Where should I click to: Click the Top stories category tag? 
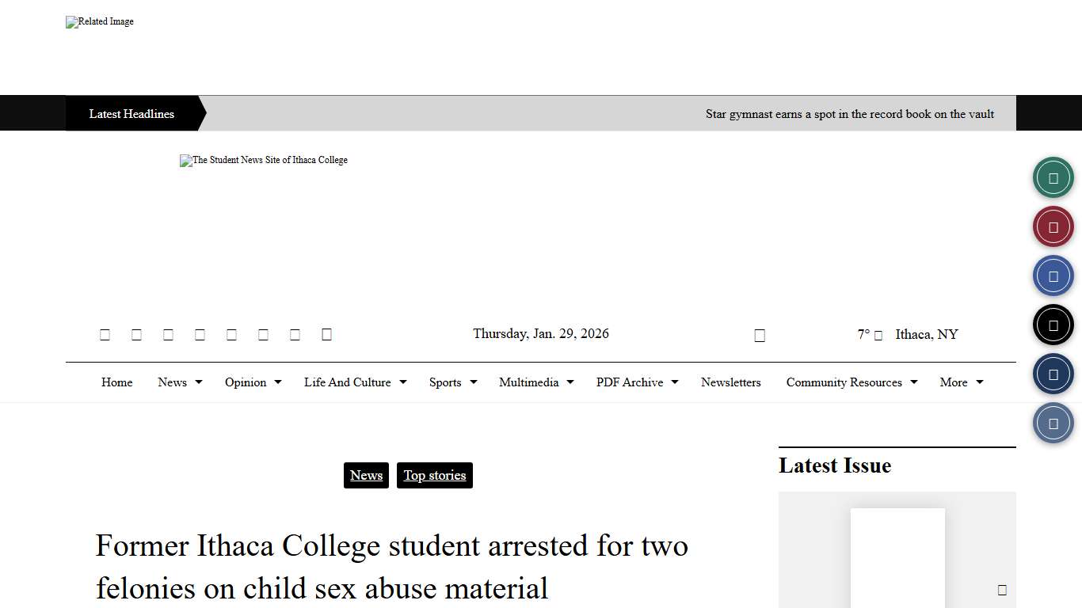click(x=434, y=475)
